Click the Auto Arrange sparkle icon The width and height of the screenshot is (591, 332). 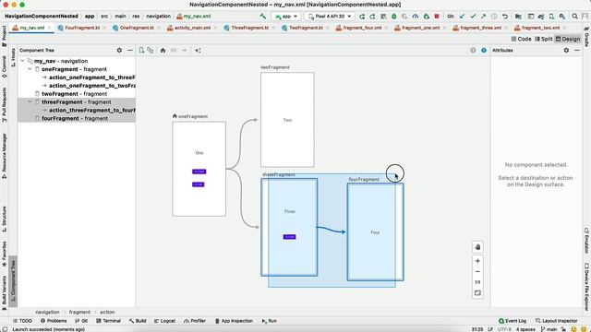198,50
